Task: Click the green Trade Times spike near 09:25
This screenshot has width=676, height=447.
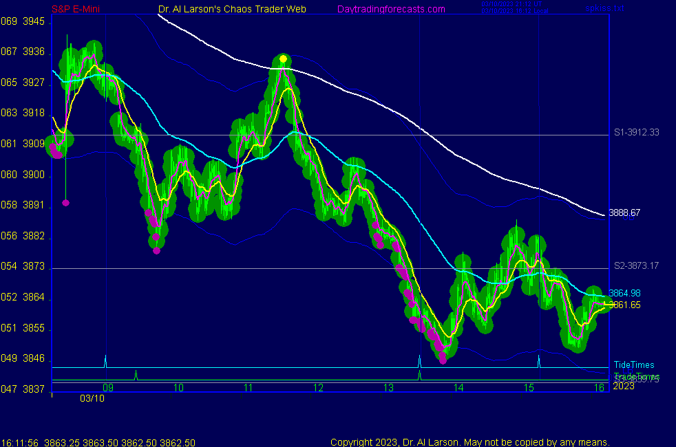Action: point(136,375)
